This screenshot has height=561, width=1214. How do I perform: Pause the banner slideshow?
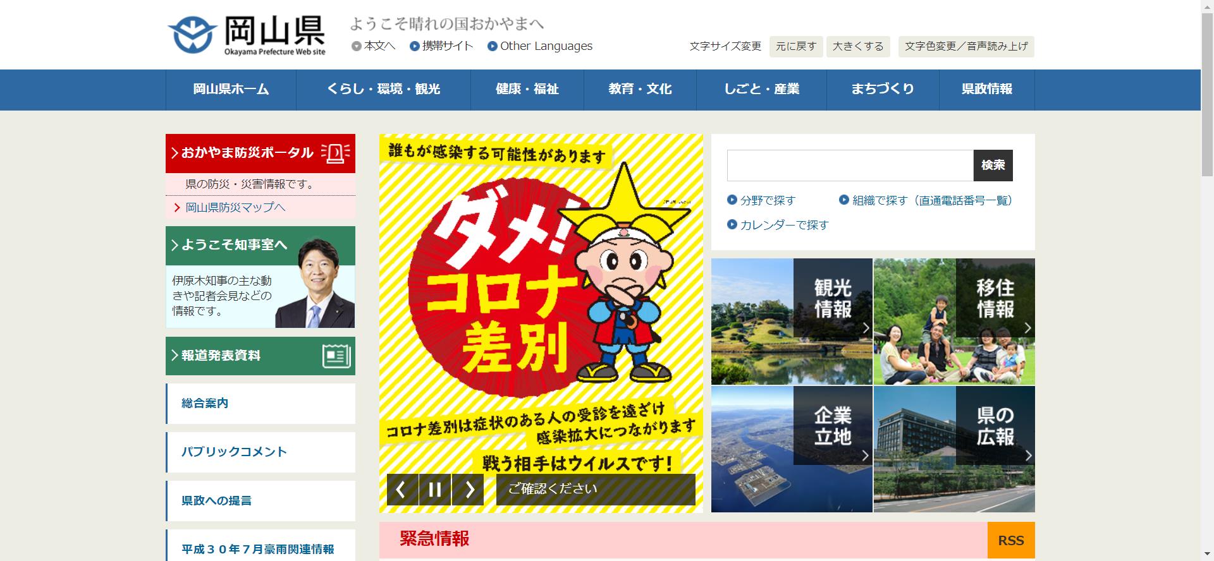(x=435, y=489)
